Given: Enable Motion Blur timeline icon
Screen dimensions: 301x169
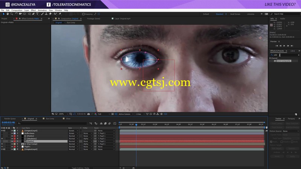Looking at the screenshot, I should [109, 124].
